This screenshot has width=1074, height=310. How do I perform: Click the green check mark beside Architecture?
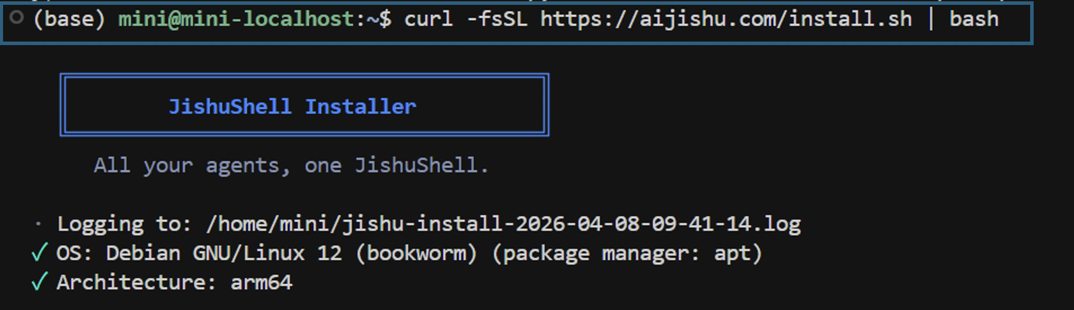(39, 282)
